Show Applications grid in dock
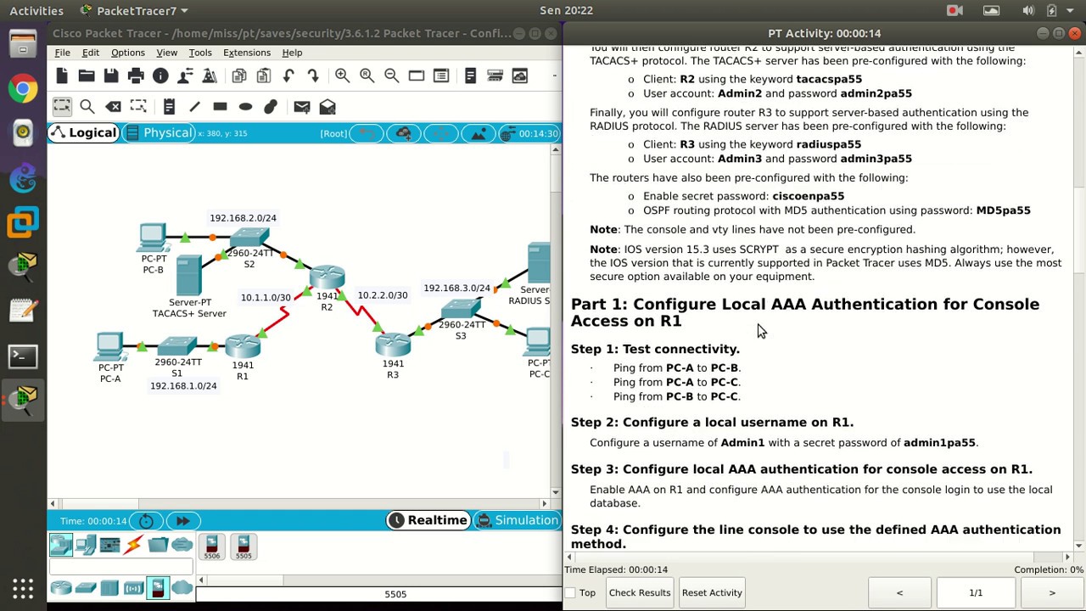 pos(23,588)
